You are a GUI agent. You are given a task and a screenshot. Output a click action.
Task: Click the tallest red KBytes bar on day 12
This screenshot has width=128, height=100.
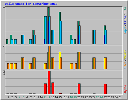(49, 82)
